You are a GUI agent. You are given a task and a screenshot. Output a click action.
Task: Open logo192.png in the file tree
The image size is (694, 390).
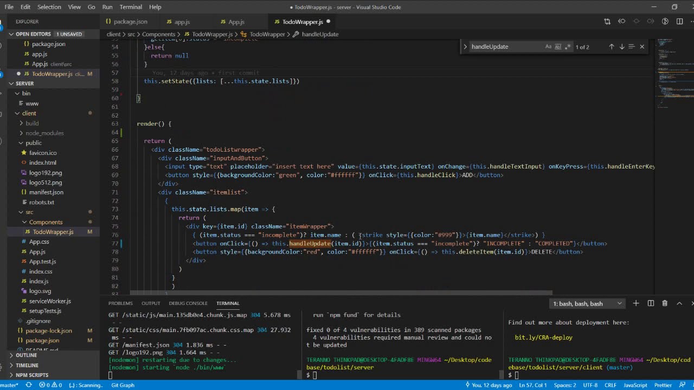(46, 173)
